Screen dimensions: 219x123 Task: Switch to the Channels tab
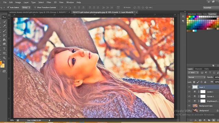pos(198,69)
